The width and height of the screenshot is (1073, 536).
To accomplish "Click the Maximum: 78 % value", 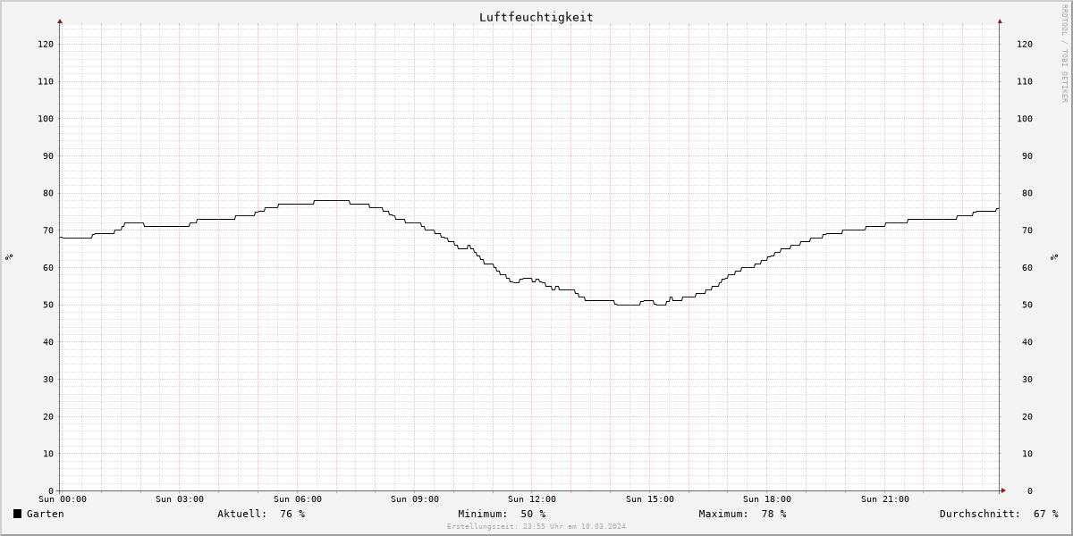I will tap(743, 514).
